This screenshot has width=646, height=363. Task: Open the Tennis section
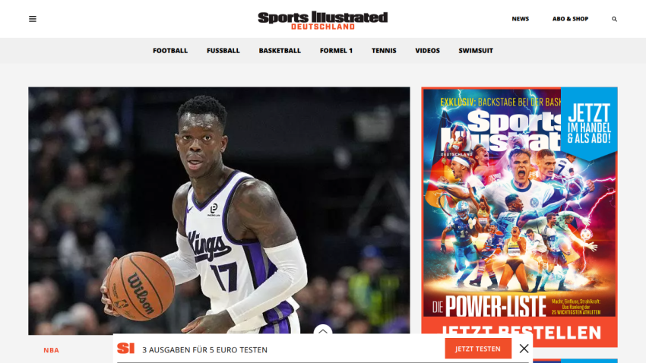(384, 51)
